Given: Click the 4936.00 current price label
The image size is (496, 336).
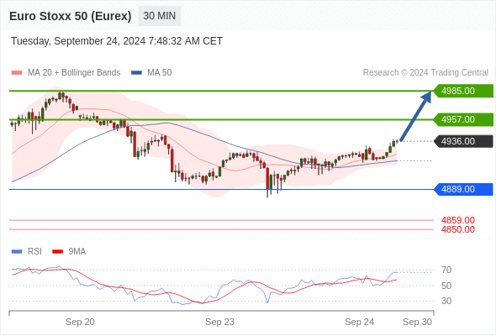Looking at the screenshot, I should 463,141.
